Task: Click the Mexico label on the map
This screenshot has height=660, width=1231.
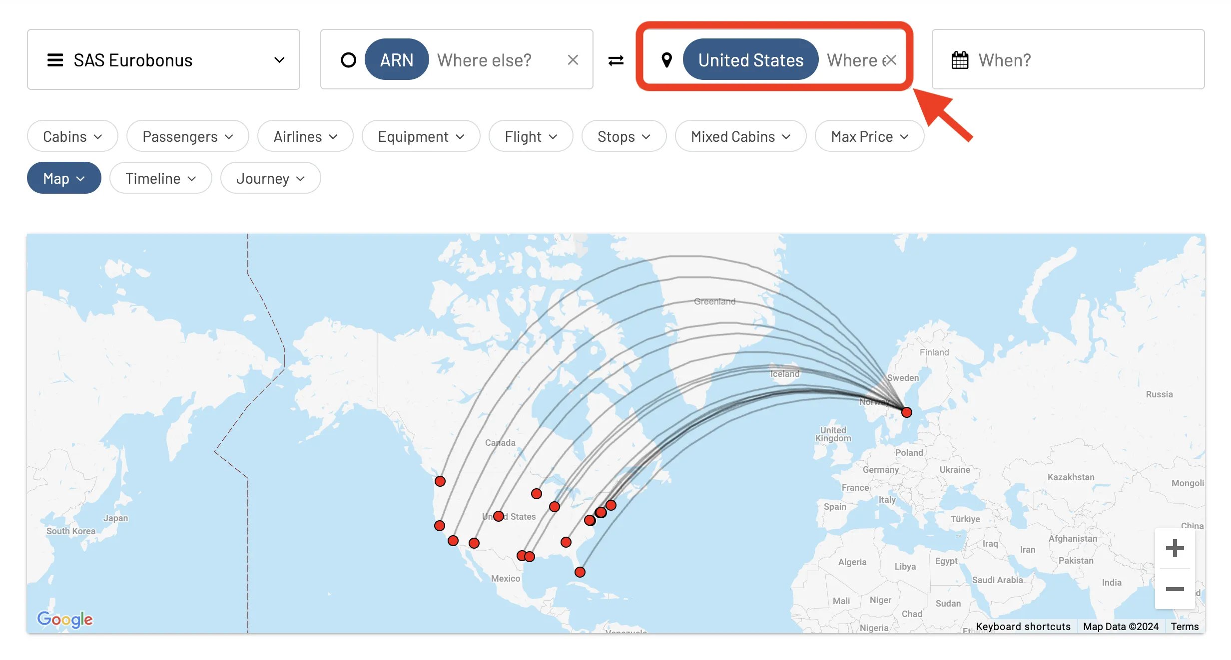Action: pyautogui.click(x=506, y=579)
